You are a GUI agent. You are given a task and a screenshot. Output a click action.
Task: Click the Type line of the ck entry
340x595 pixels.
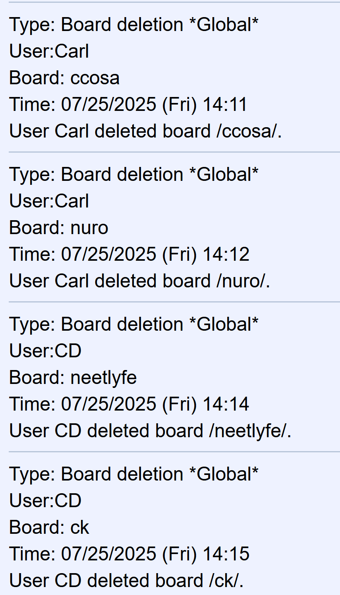pos(133,474)
